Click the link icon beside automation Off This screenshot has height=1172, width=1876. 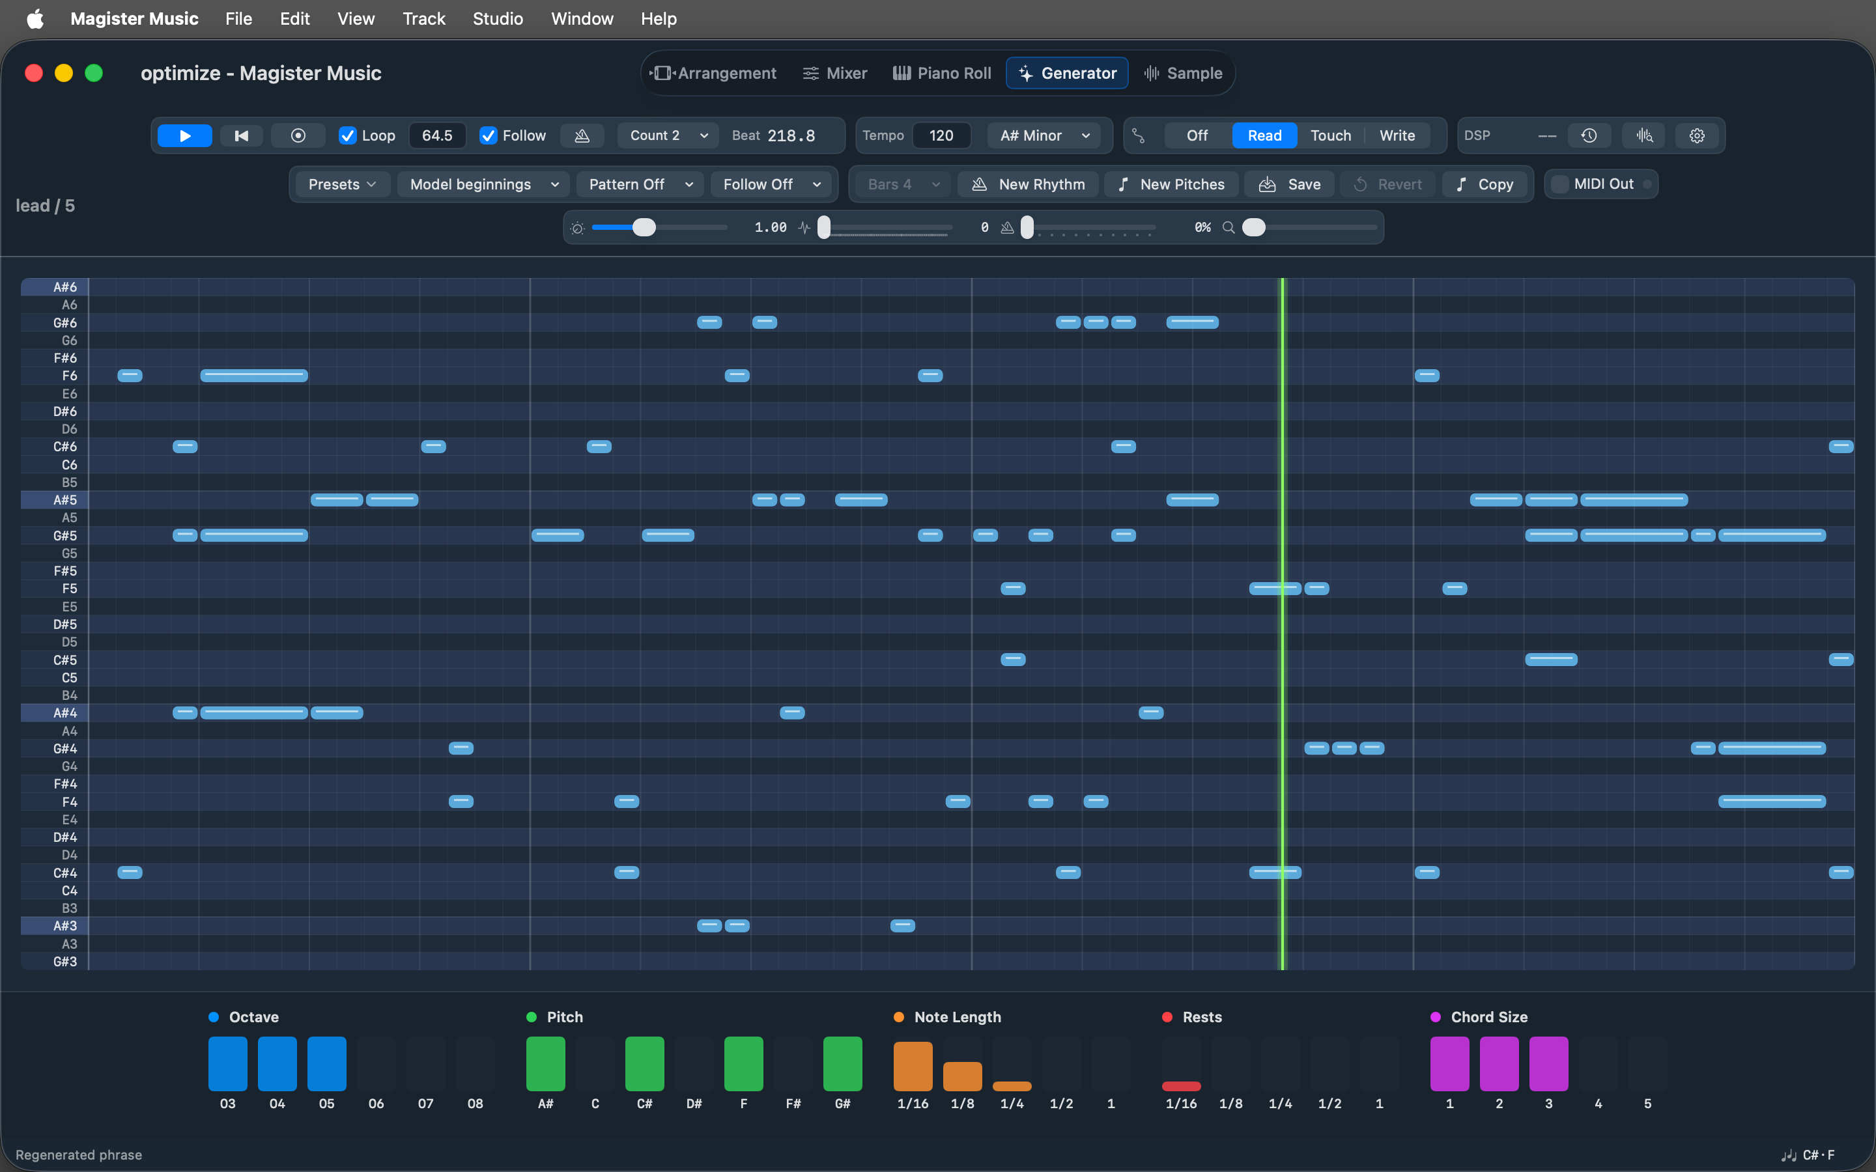pyautogui.click(x=1138, y=135)
